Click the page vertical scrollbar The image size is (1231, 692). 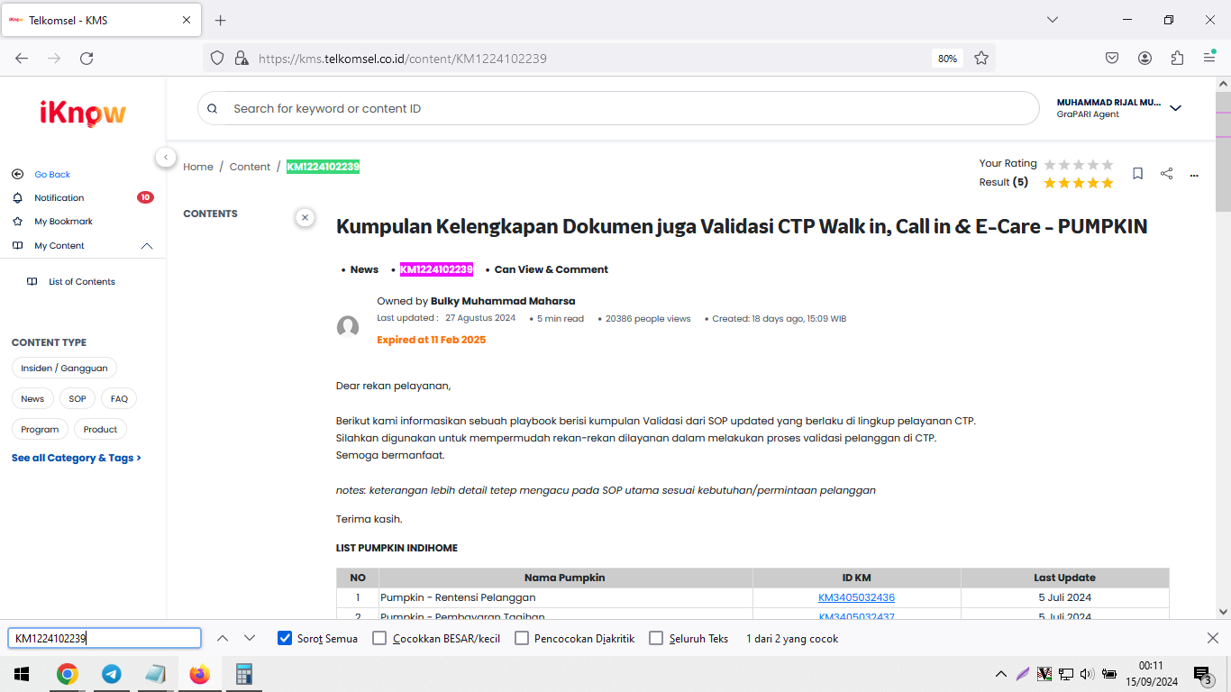click(1223, 347)
